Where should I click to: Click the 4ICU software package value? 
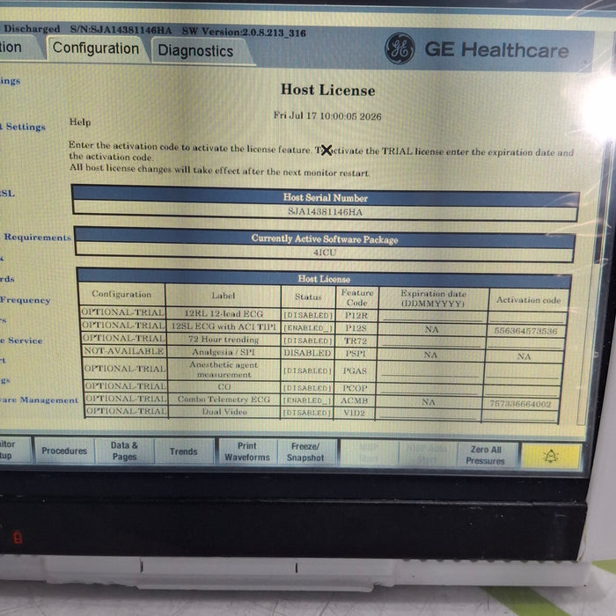[325, 253]
